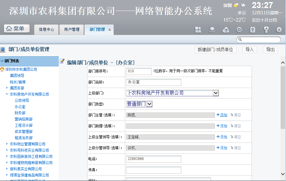Expand the 集团本部 tree node
Screen dimensions: 286x181
(7, 88)
